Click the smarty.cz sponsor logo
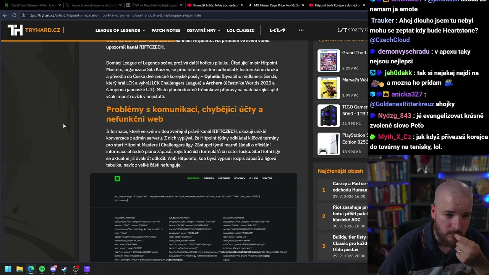The width and height of the screenshot is (489, 275). click(x=352, y=30)
